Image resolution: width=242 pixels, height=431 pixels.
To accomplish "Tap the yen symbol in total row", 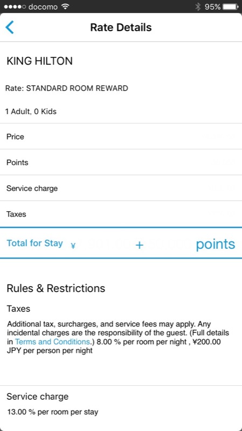I will pyautogui.click(x=73, y=246).
